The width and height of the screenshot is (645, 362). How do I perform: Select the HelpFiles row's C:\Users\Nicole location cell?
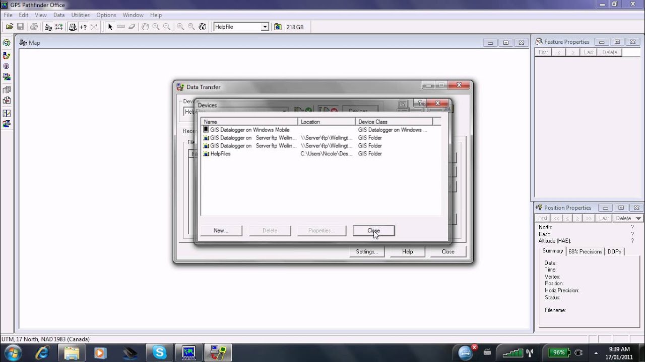[x=326, y=154]
